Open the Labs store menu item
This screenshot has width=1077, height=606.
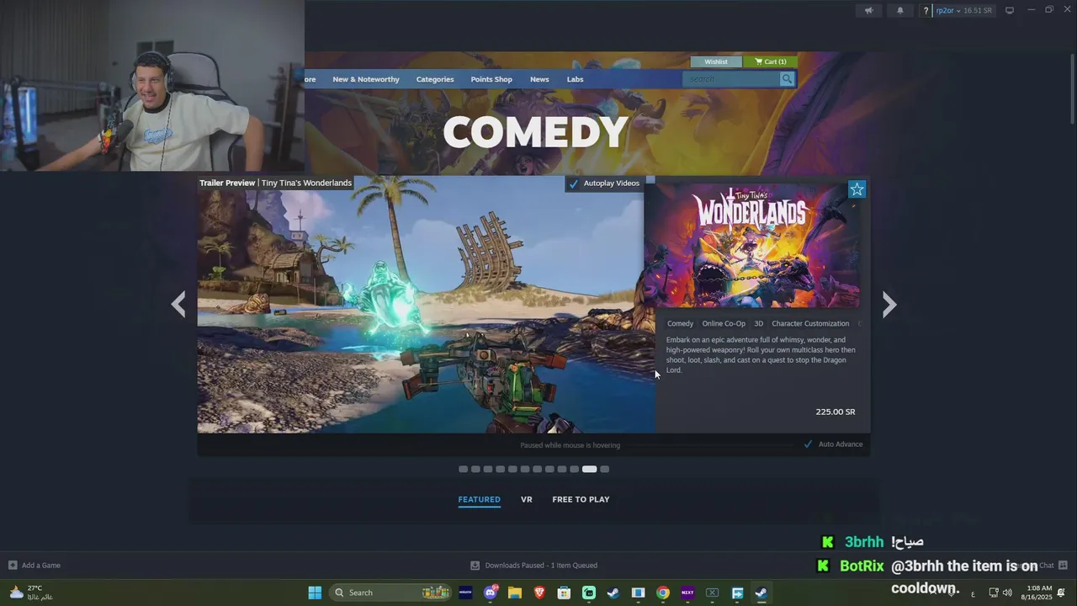575,79
